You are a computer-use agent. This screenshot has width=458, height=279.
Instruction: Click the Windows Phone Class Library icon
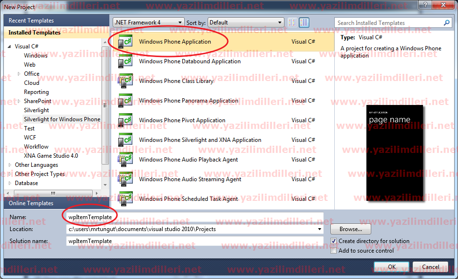pos(126,81)
